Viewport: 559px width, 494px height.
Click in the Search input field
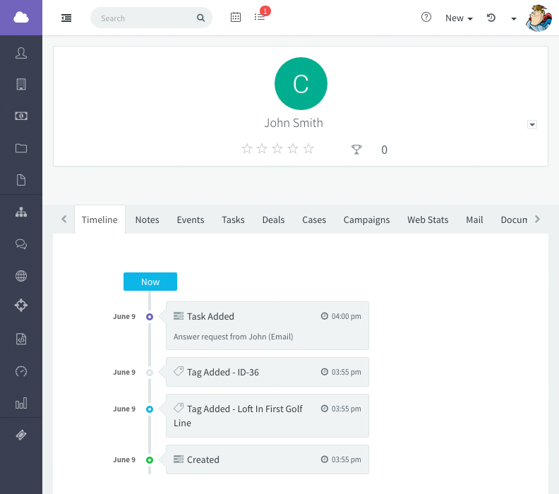coord(145,18)
